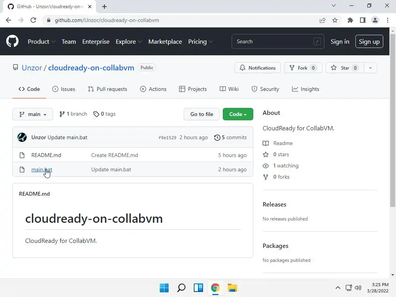This screenshot has width=396, height=297.
Task: Open the Star lists dropdown arrow
Action: pos(370,68)
